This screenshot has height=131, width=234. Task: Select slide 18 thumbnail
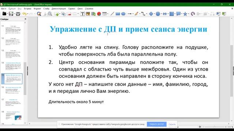point(13,116)
